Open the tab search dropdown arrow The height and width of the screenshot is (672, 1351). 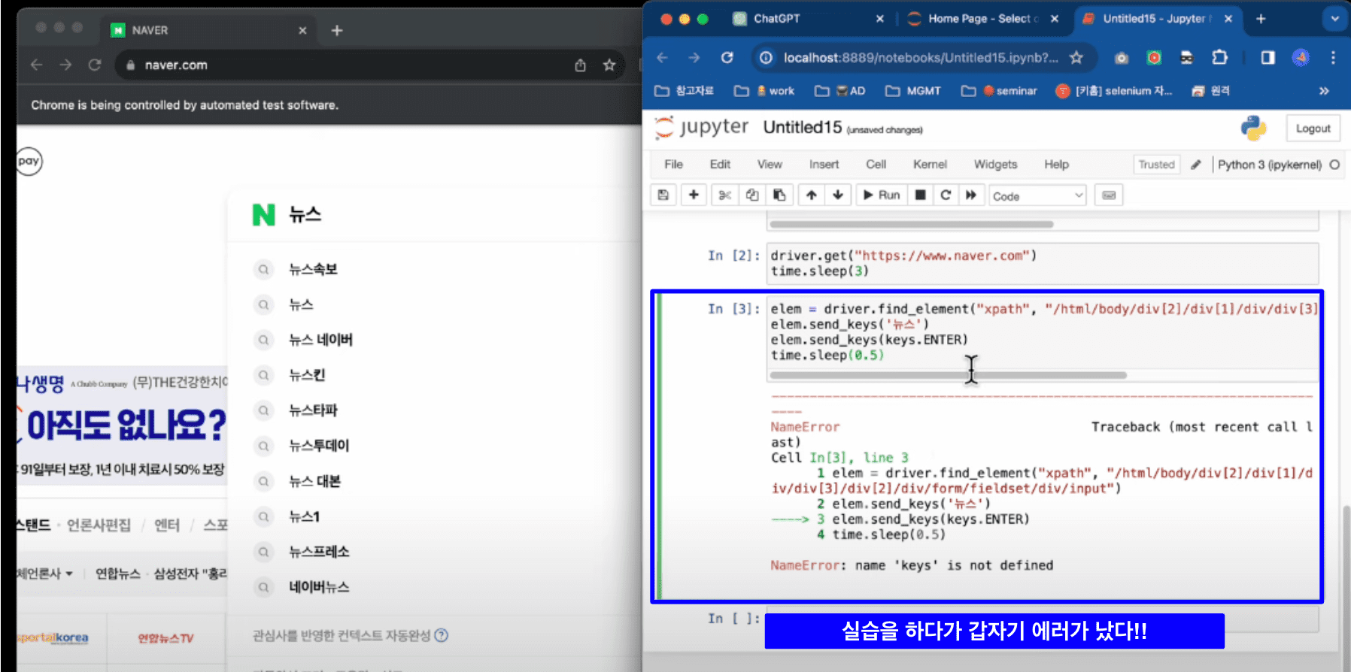(x=1335, y=19)
